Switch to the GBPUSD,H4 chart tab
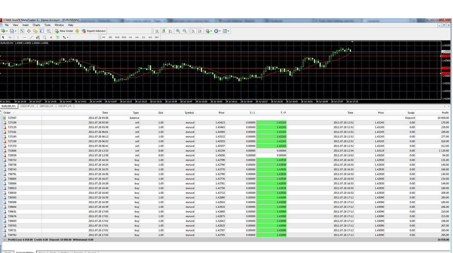Screen dimensions: 453x253 tap(46, 106)
